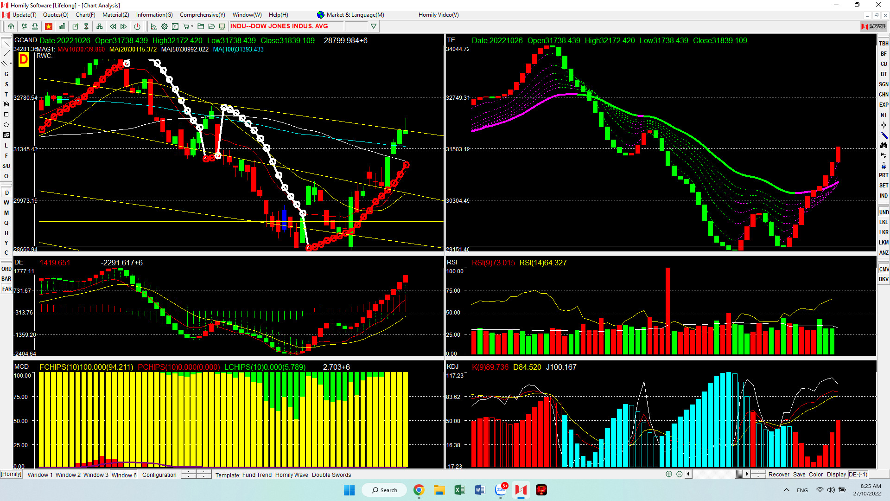Screen dimensions: 890x501
Task: Click the shopping cart toolbar icon
Action: pos(186,26)
